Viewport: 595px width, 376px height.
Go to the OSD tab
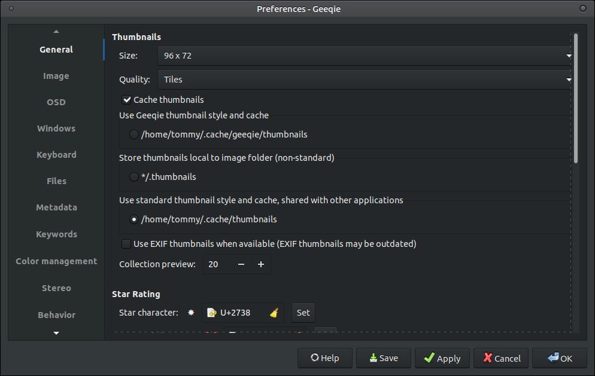pos(56,102)
